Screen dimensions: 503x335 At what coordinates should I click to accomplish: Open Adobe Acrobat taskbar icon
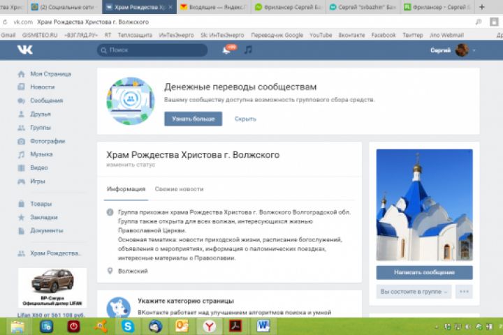235,327
